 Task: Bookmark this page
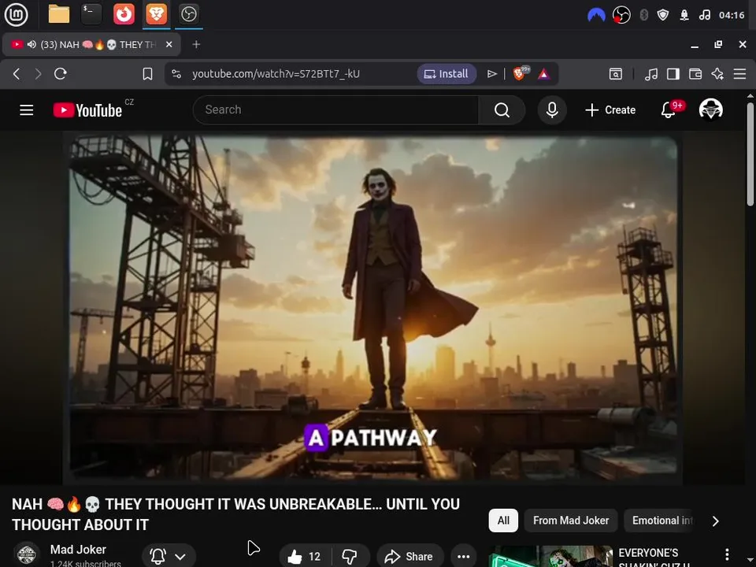click(x=147, y=74)
